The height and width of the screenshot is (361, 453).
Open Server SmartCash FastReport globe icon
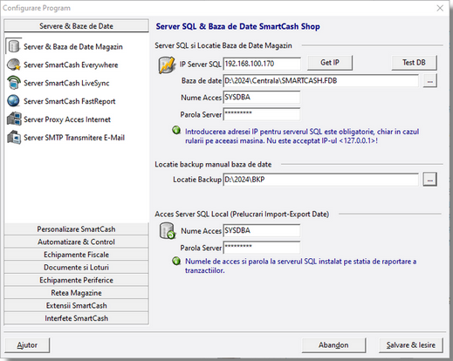[x=14, y=101]
